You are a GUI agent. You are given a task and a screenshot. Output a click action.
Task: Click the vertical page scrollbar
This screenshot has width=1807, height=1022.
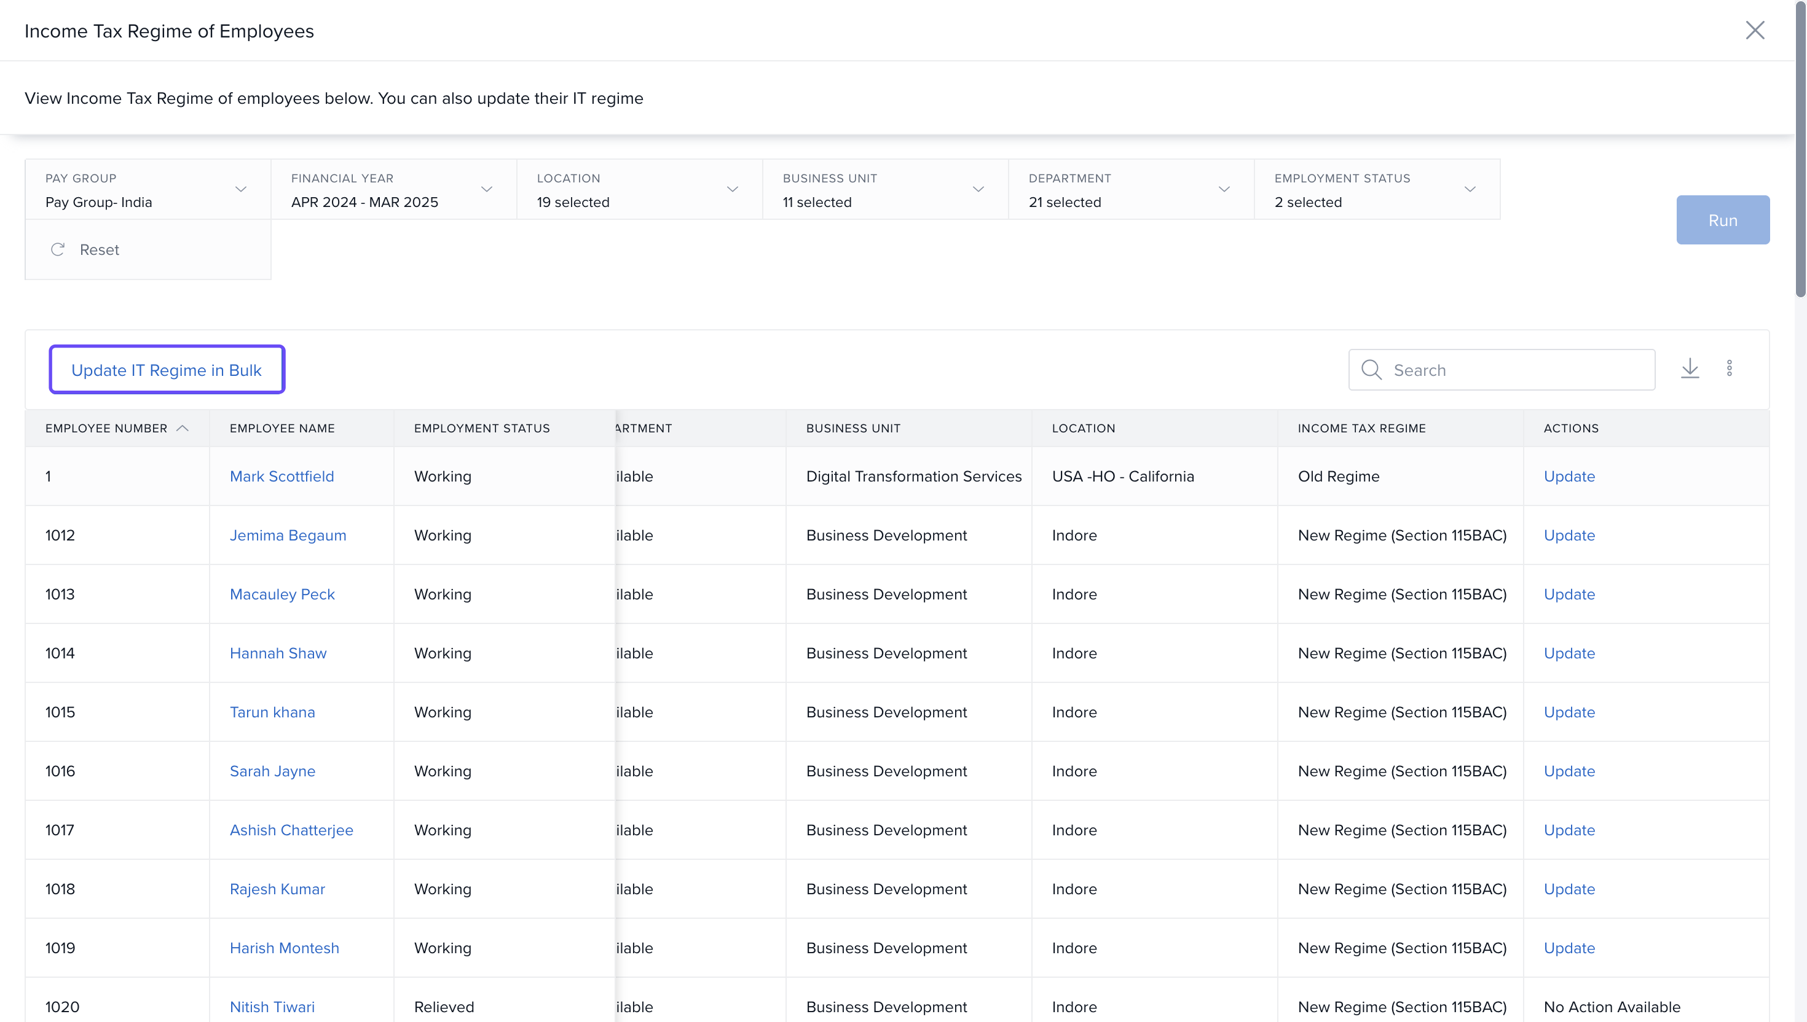[x=1800, y=147]
